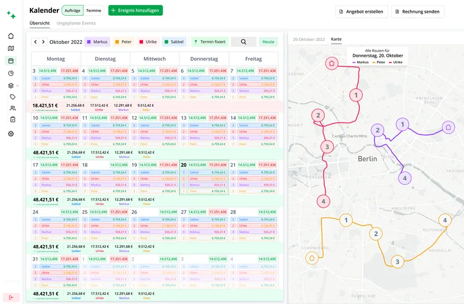Select pink route stop 1

(356, 95)
